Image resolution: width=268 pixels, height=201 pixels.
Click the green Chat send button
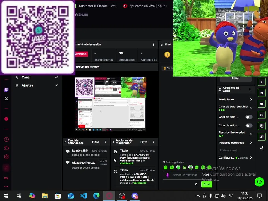207,184
